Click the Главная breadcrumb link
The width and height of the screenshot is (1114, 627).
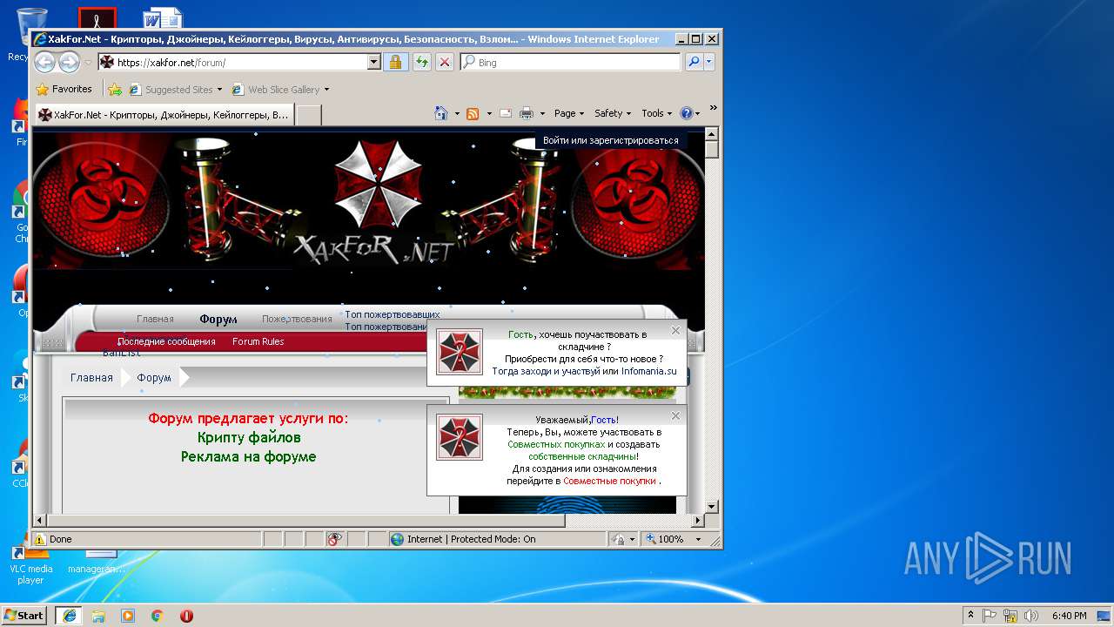(x=91, y=377)
